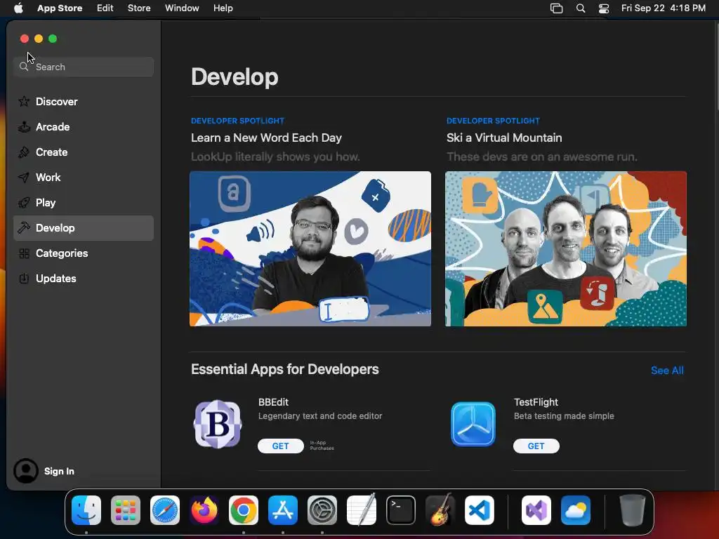The width and height of the screenshot is (719, 539).
Task: Open the Discover section label
Action: pyautogui.click(x=56, y=101)
